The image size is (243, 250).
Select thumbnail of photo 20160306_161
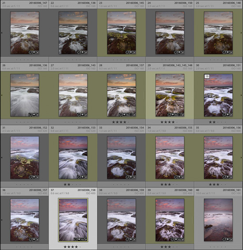point(218,220)
